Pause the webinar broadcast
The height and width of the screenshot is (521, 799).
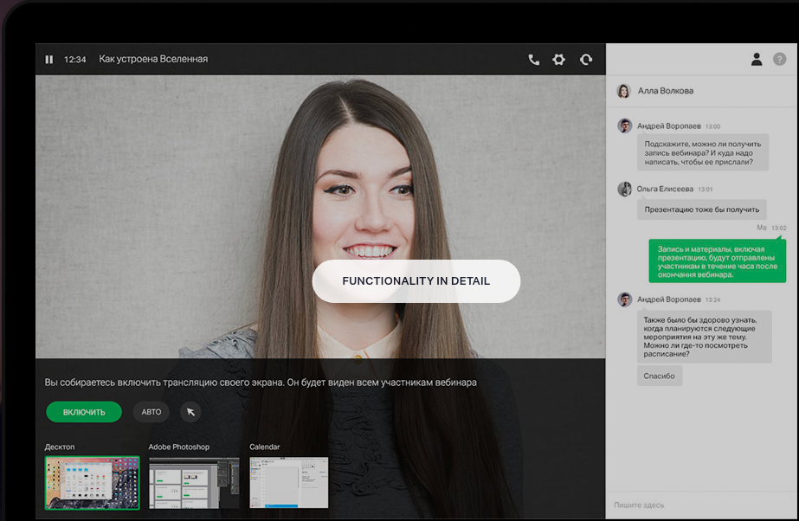(x=49, y=60)
